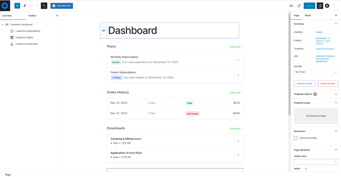Open the three-dot Options menu
The image size is (341, 177).
[x=334, y=6]
